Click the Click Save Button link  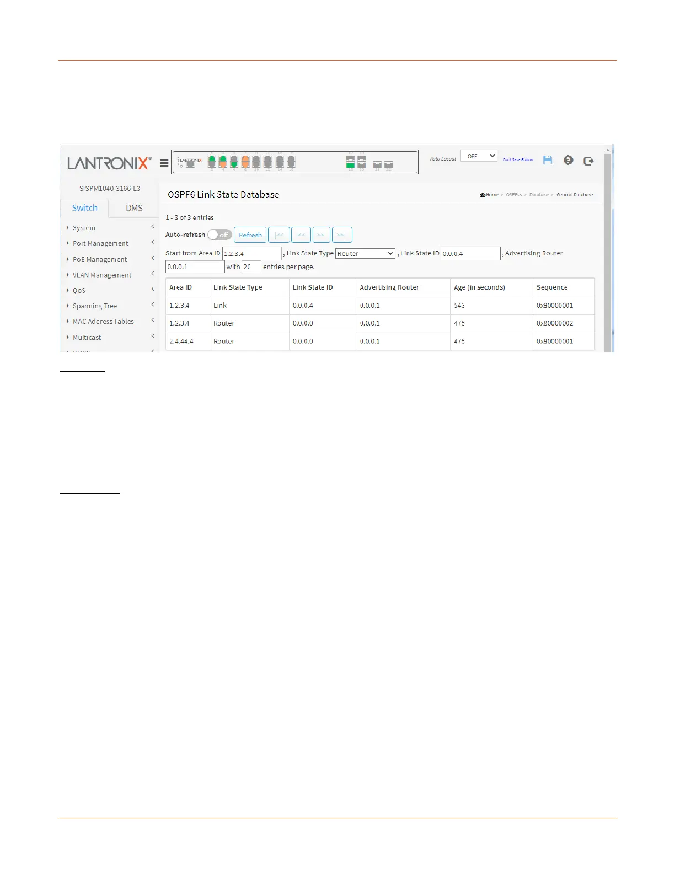click(x=518, y=159)
